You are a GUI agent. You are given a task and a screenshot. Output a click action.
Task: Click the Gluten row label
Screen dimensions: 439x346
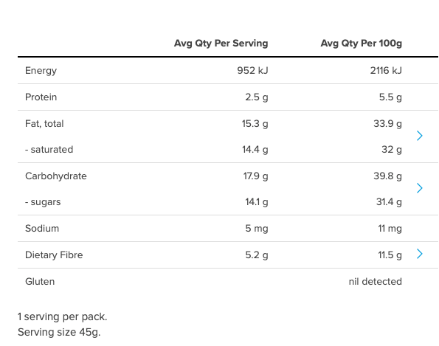40,282
